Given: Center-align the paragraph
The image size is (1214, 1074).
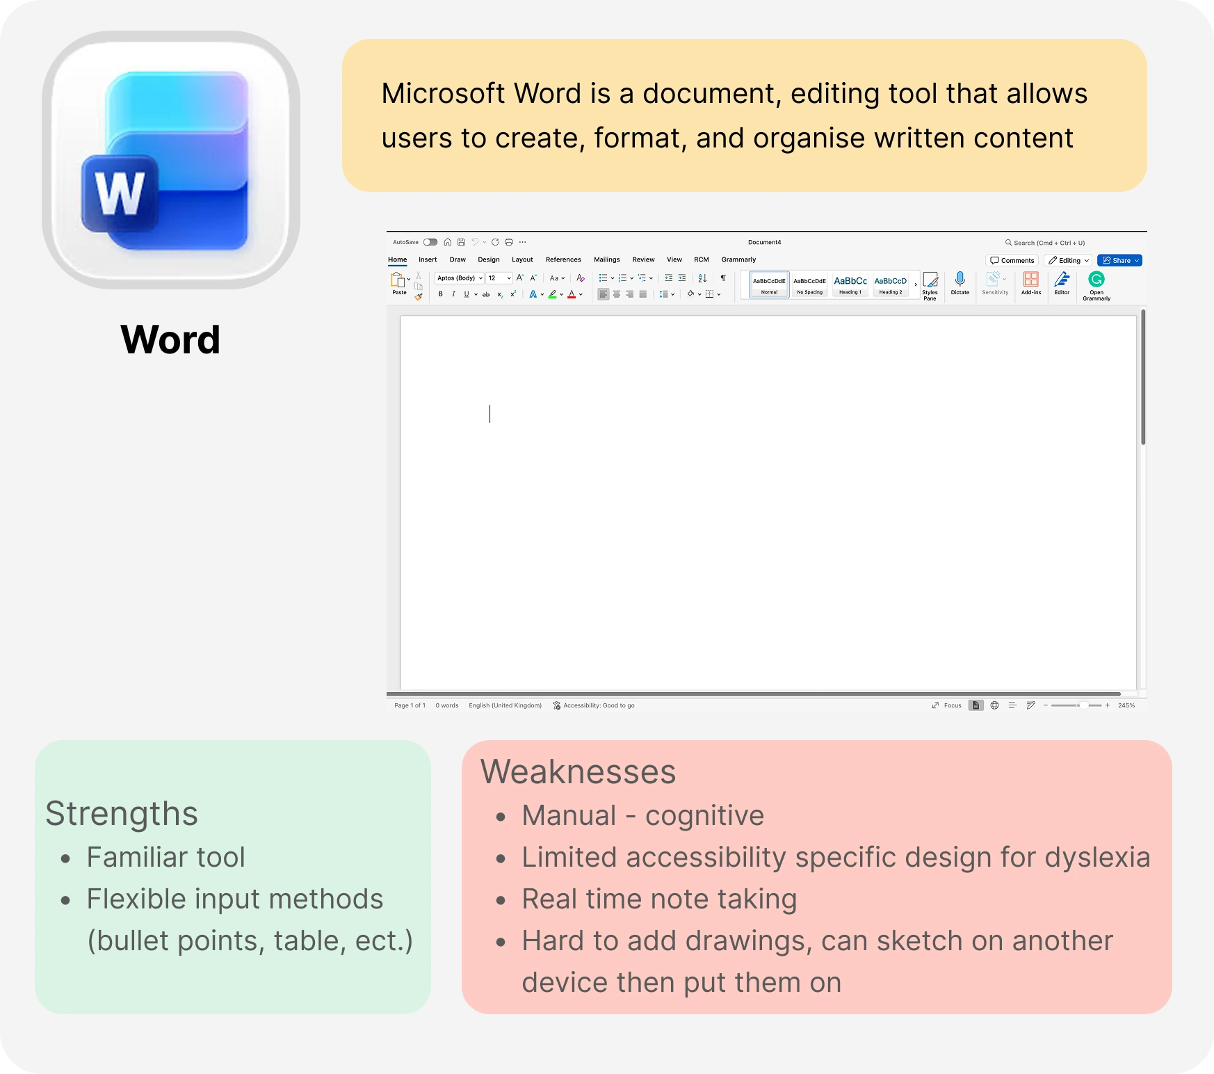Looking at the screenshot, I should pyautogui.click(x=617, y=294).
